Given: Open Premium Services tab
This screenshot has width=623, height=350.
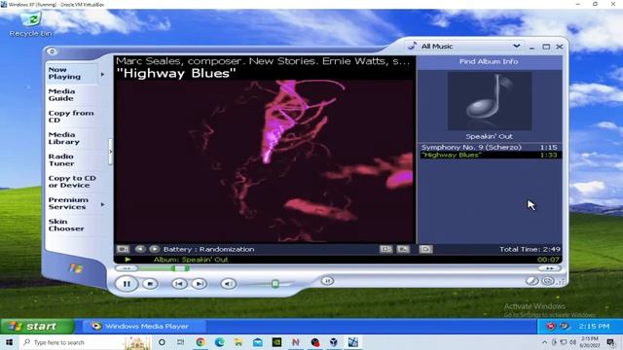Looking at the screenshot, I should click(x=71, y=203).
